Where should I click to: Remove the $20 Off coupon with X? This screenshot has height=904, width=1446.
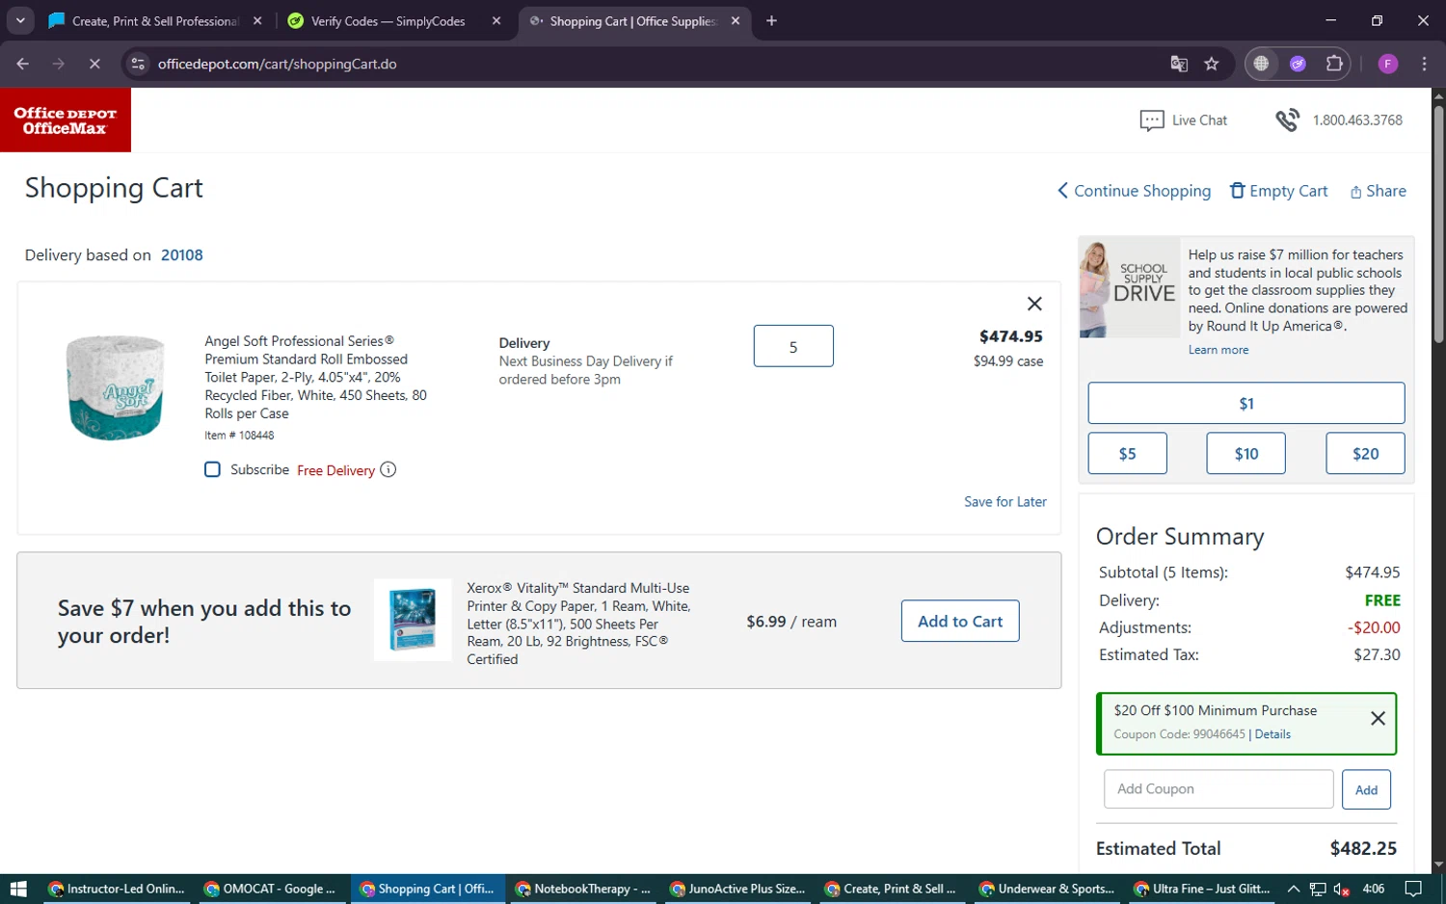pyautogui.click(x=1378, y=718)
